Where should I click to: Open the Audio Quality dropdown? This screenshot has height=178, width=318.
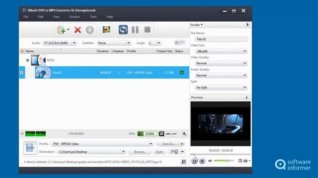pos(221,76)
